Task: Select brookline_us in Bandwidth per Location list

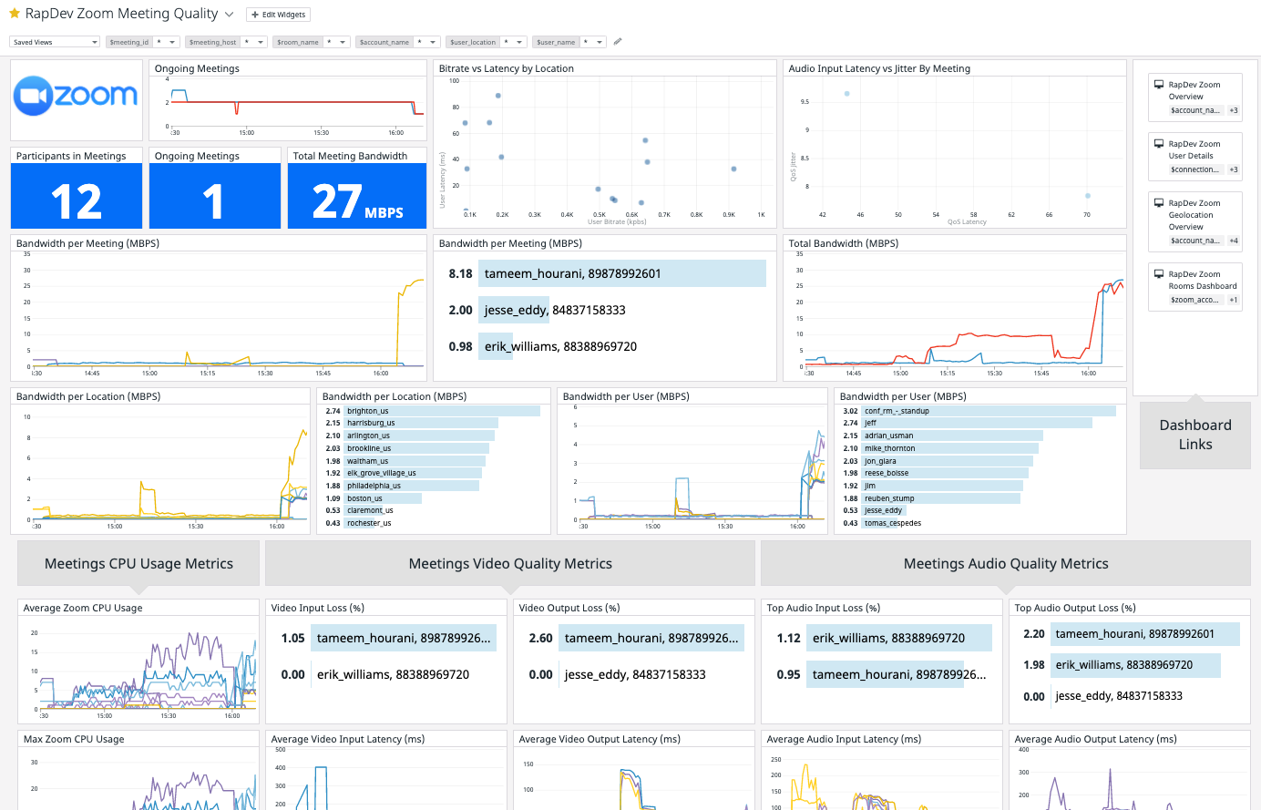Action: click(434, 448)
